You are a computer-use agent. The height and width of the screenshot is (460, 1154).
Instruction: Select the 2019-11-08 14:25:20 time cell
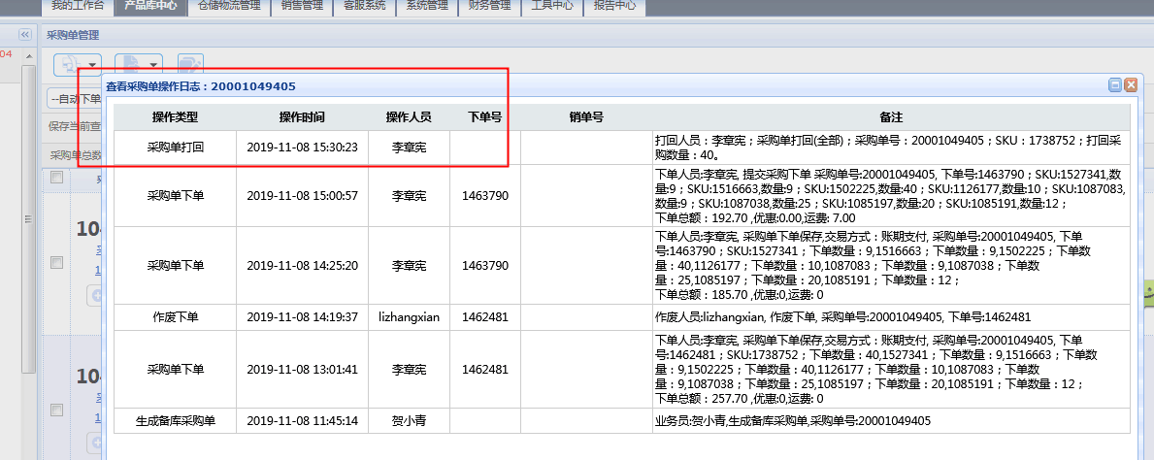[x=302, y=265]
